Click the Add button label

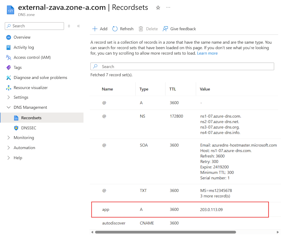(104, 29)
